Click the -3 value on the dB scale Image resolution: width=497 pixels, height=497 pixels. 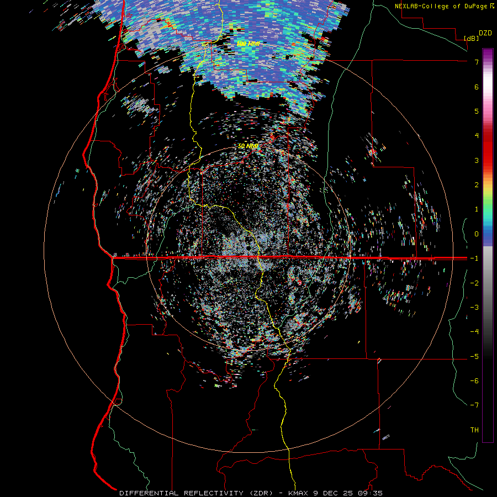pyautogui.click(x=474, y=308)
